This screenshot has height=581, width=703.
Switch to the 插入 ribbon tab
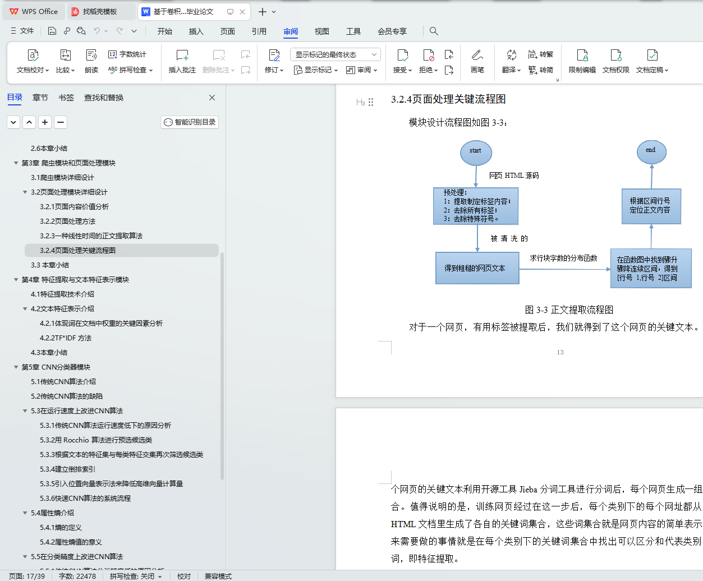coord(196,31)
